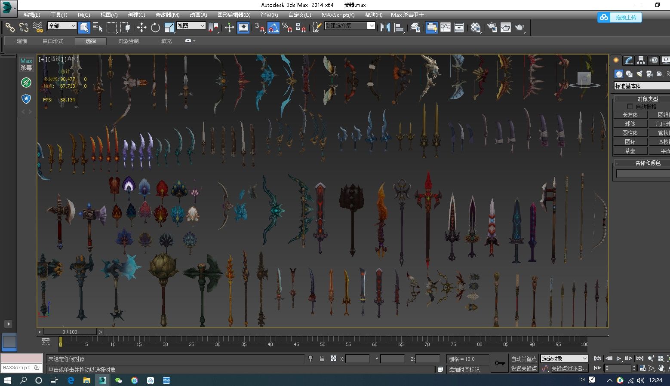Open the Windows Start menu
This screenshot has width=670, height=386.
point(7,380)
